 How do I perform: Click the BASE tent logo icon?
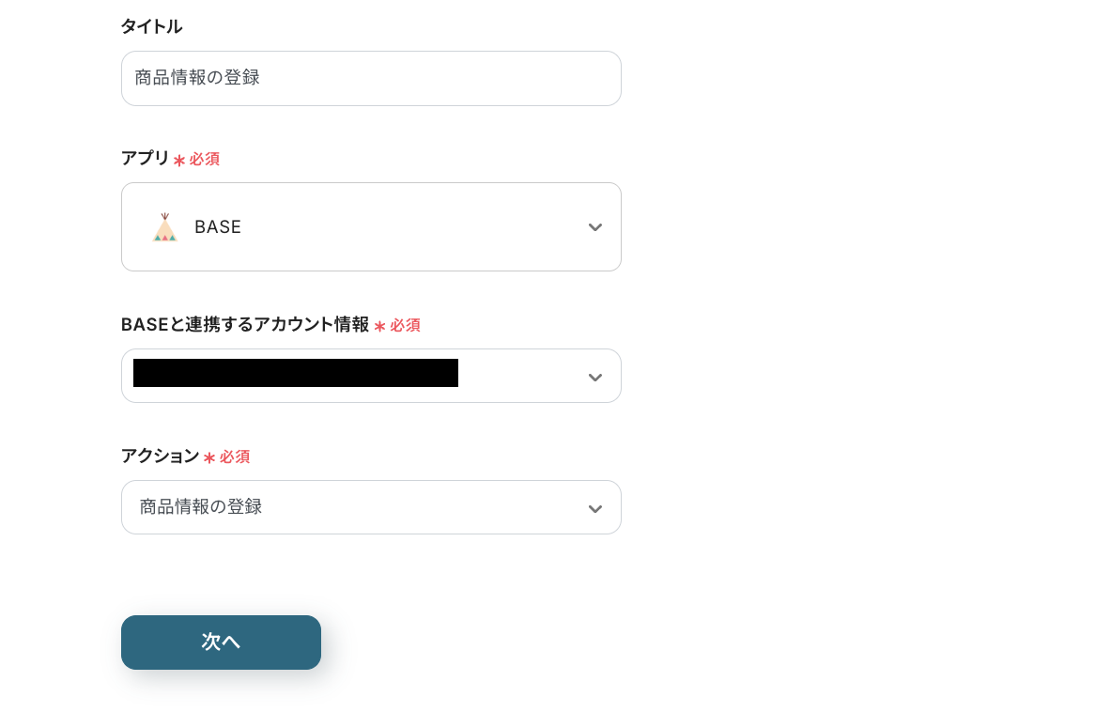click(x=164, y=227)
